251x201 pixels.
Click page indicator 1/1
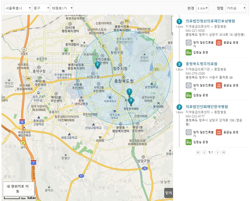tap(211, 152)
